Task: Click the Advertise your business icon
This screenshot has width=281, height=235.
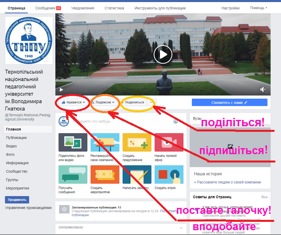Action: [105, 142]
